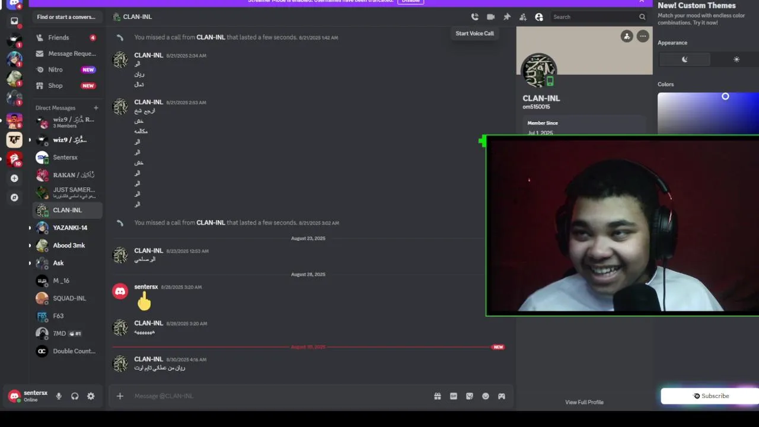759x427 pixels.
Task: Open the emoji picker
Action: [485, 396]
